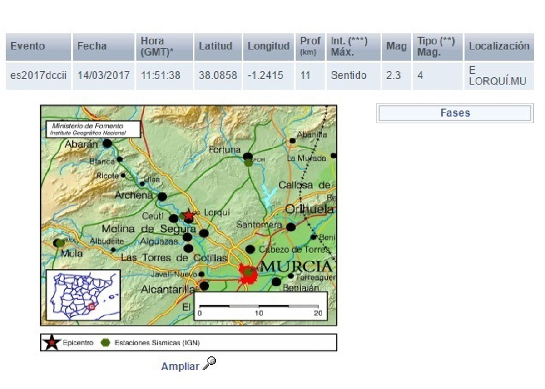
Task: Follow the Ampliar link below the map
Action: (180, 367)
